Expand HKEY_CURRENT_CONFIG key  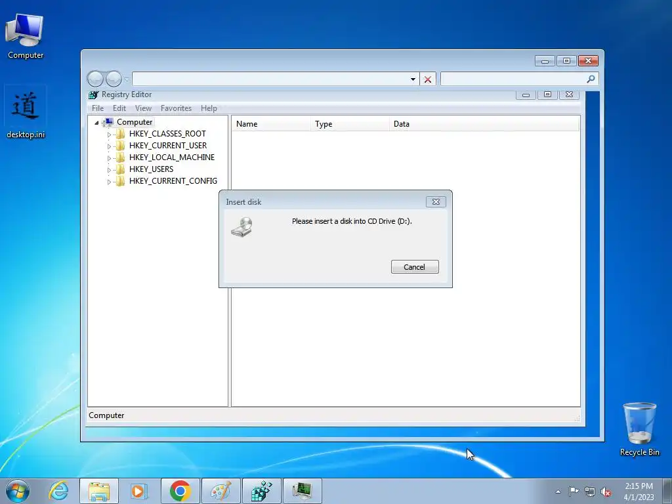[x=109, y=182]
